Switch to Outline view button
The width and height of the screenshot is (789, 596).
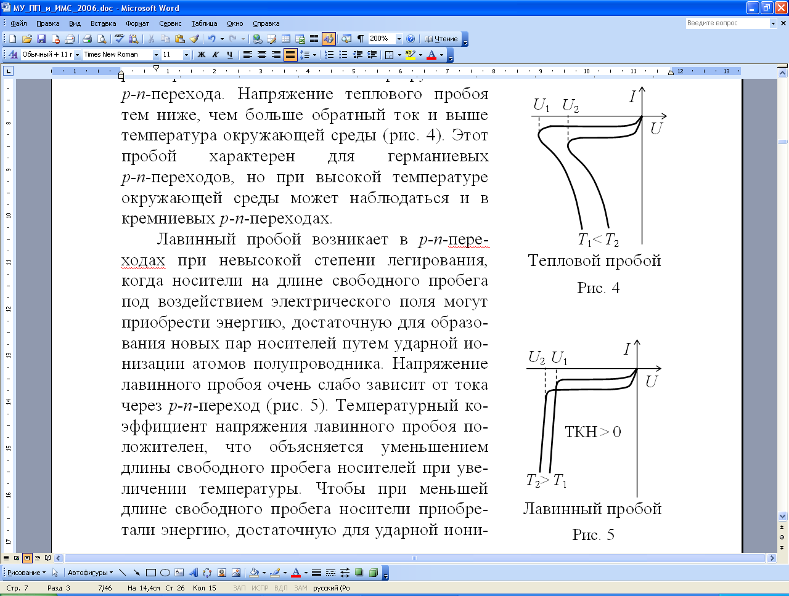38,558
